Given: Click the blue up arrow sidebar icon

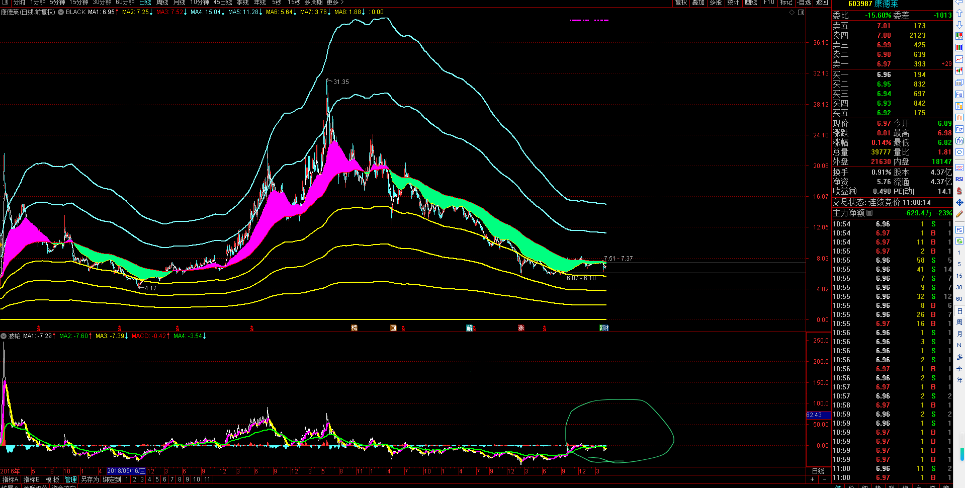Looking at the screenshot, I should pos(959,14).
